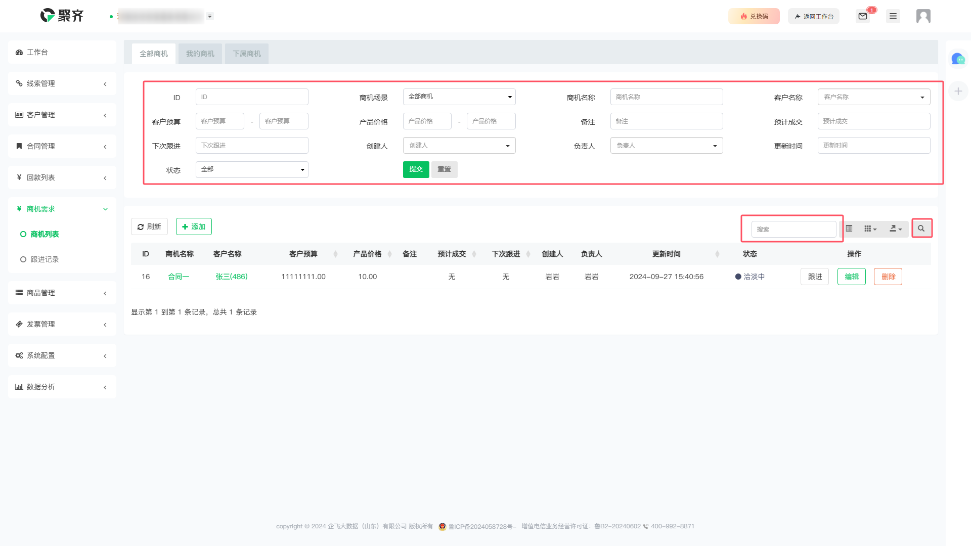971x546 pixels.
Task: Open the column visibility grid dropdown
Action: point(870,229)
